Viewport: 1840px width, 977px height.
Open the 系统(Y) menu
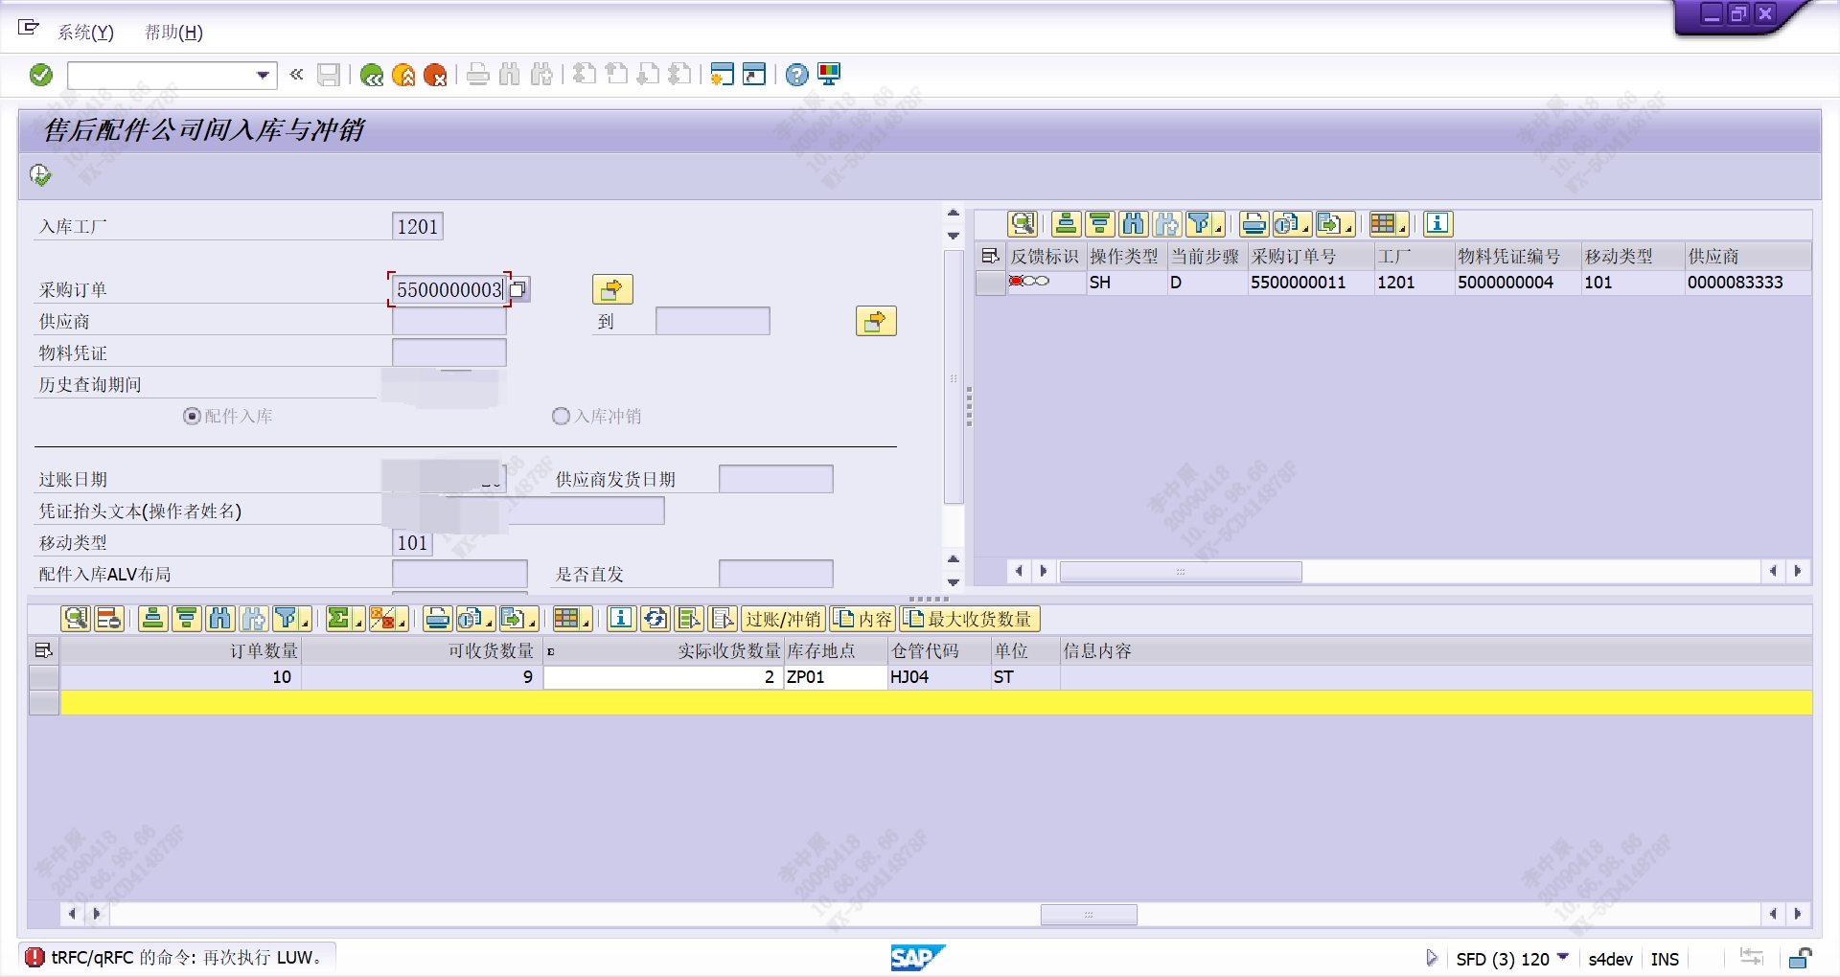[x=83, y=33]
